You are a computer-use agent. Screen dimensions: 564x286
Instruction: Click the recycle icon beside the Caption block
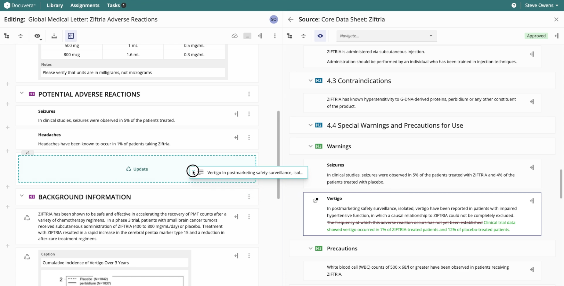coord(27,257)
